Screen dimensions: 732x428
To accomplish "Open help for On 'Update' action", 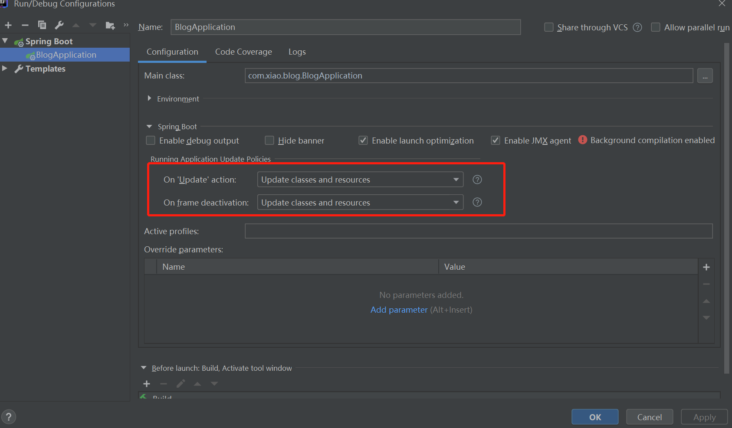I will [x=477, y=180].
